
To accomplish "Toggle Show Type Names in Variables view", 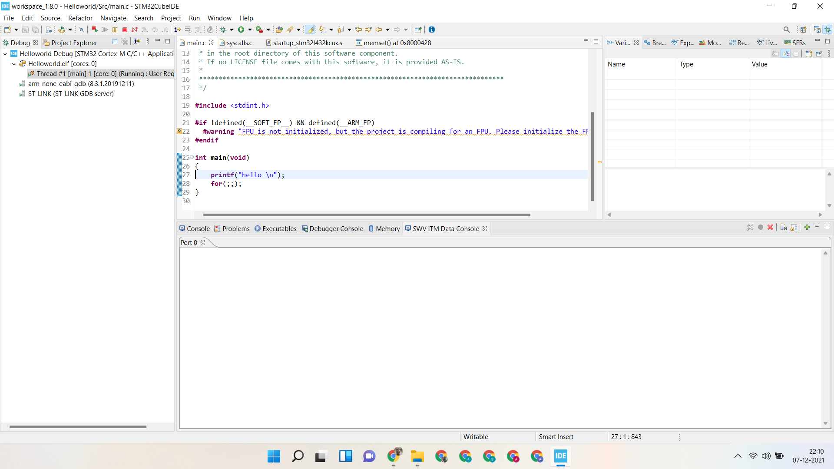I will click(775, 53).
